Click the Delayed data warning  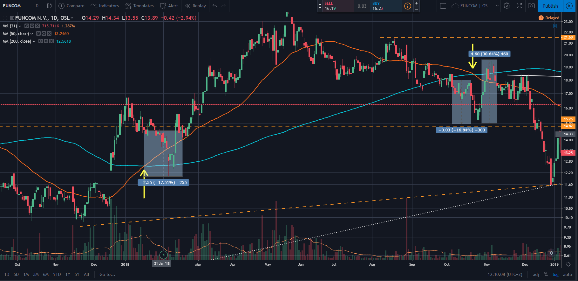pyautogui.click(x=549, y=18)
